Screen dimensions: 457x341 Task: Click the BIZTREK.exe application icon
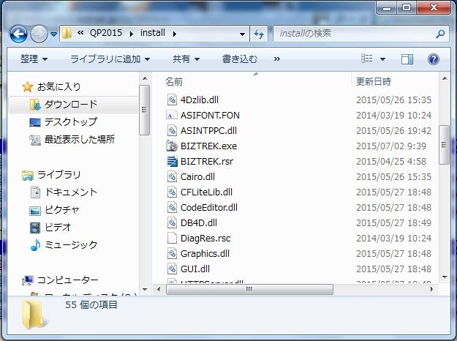172,146
